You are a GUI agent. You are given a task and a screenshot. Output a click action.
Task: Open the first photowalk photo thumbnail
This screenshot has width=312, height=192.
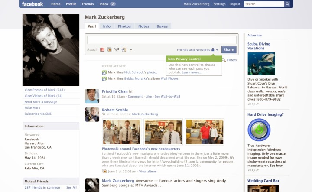click(x=122, y=132)
